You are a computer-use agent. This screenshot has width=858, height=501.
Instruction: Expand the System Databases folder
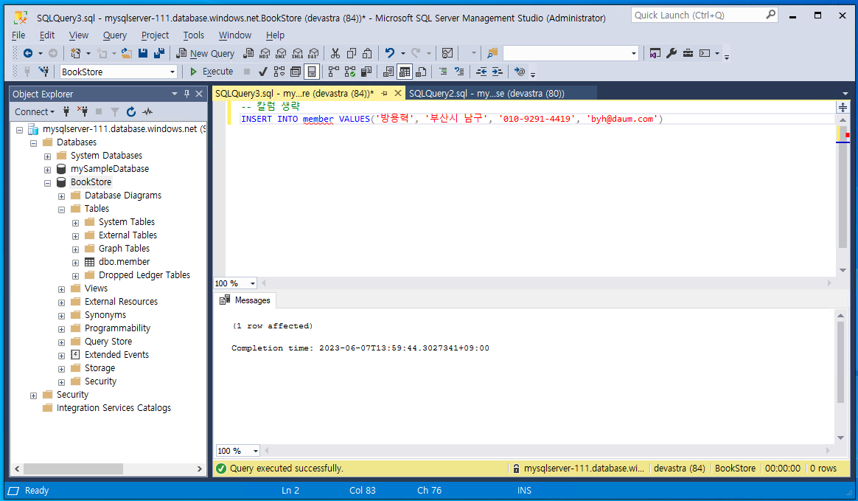[x=48, y=156]
